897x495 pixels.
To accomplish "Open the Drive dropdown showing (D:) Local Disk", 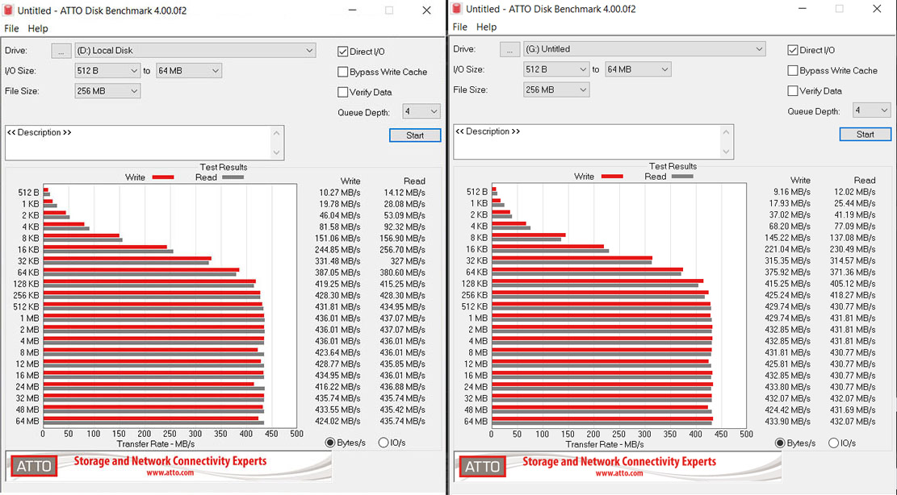I will pyautogui.click(x=195, y=50).
